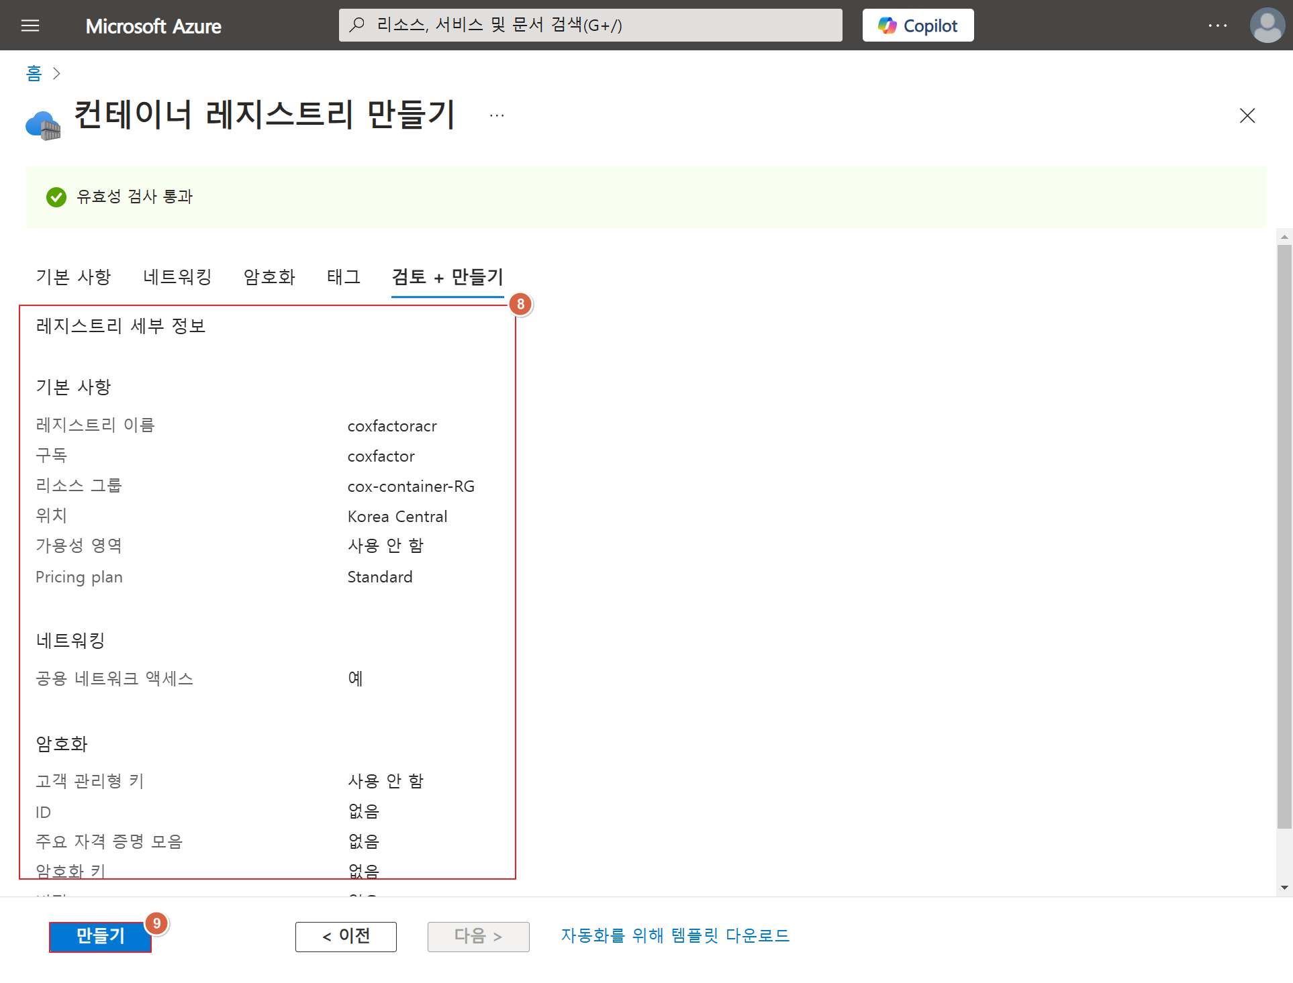Click the search magnifier icon

pyautogui.click(x=357, y=25)
